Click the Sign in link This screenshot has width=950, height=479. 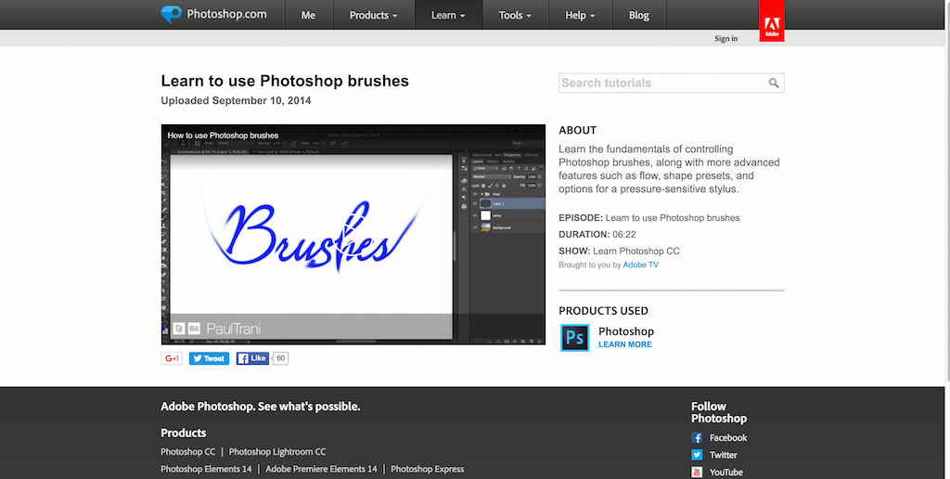[725, 38]
